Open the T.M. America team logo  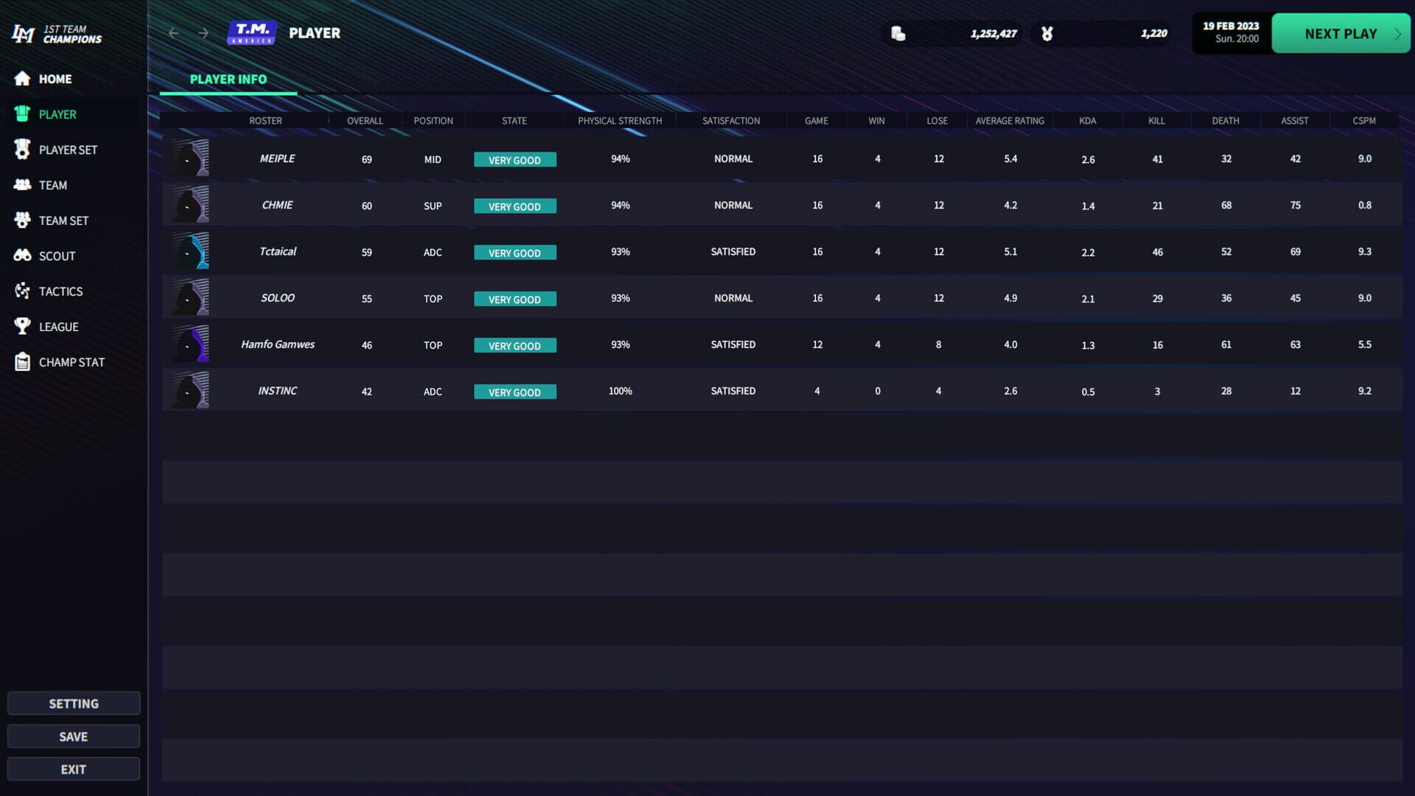253,32
